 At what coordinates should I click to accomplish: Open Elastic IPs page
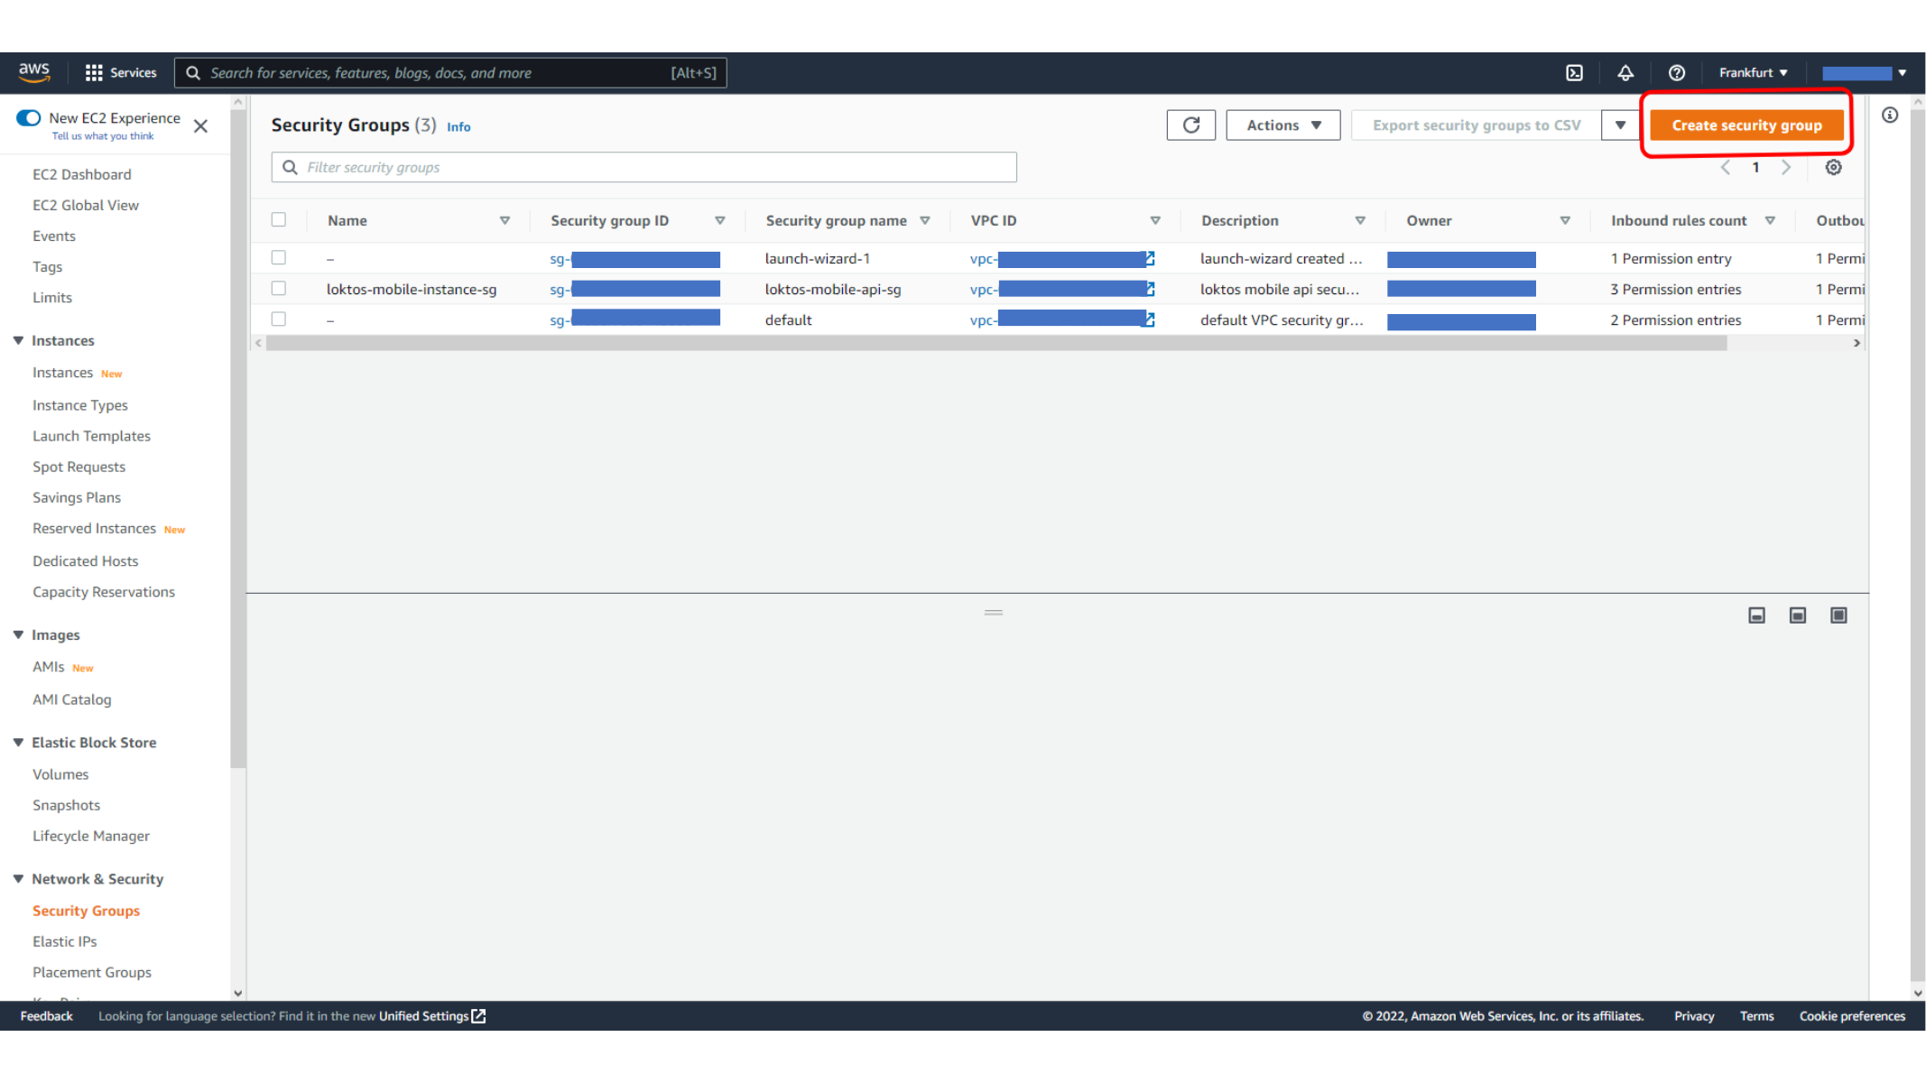click(x=64, y=941)
